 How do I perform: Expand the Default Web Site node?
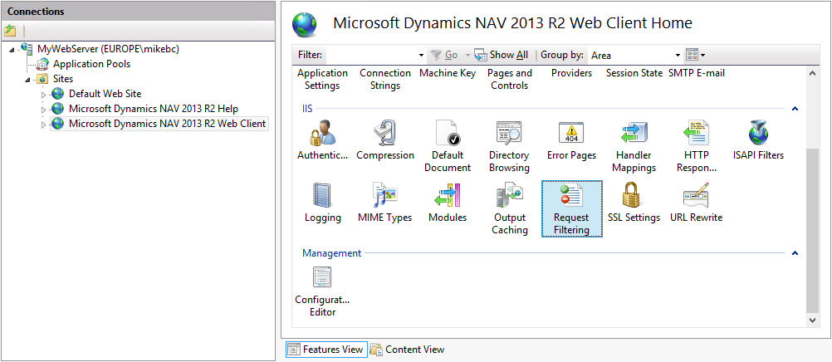(44, 95)
